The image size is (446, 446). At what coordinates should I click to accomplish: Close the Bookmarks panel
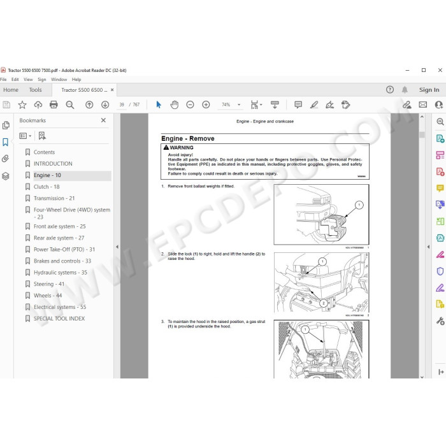[x=103, y=120]
